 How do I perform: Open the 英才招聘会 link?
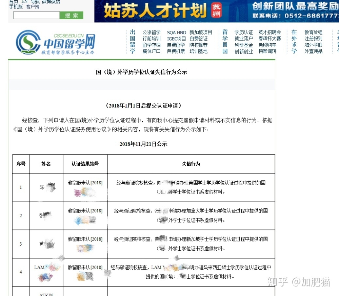click(270, 32)
